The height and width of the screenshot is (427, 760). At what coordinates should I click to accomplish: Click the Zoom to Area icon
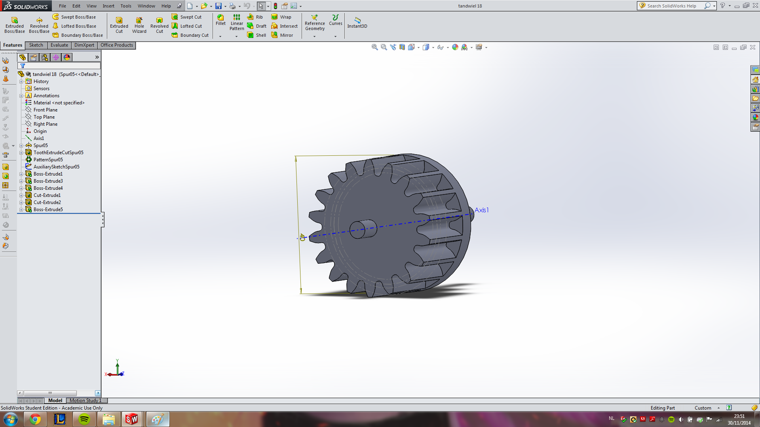tap(384, 47)
